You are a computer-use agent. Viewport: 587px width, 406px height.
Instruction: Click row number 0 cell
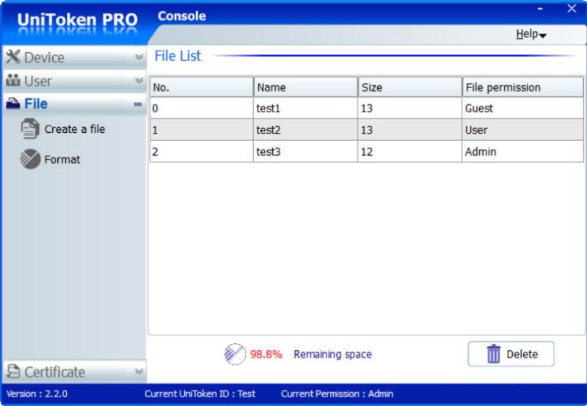click(x=201, y=108)
